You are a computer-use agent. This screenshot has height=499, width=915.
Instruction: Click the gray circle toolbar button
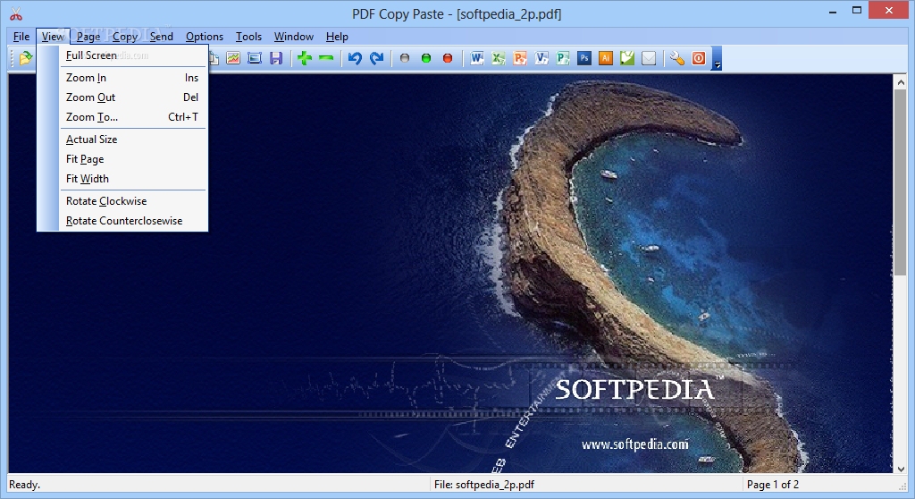point(405,58)
